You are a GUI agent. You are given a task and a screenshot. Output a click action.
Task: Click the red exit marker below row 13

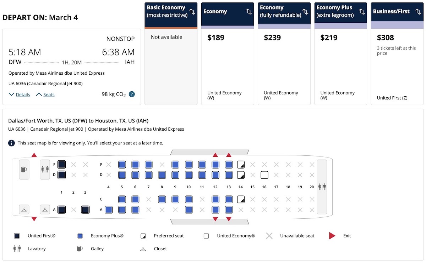coord(229,219)
